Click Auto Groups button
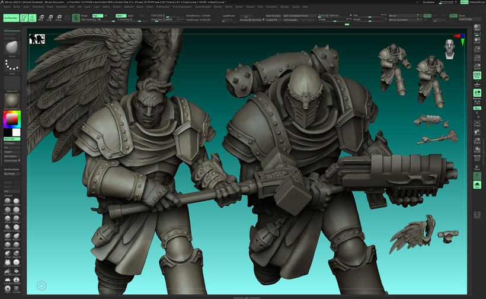486x299 pixels. tap(273, 15)
